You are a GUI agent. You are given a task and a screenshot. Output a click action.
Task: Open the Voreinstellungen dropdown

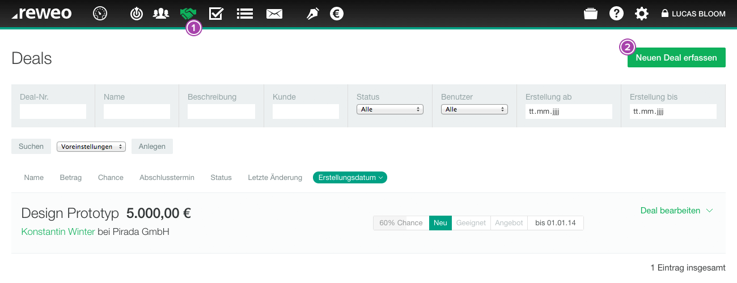(x=91, y=146)
